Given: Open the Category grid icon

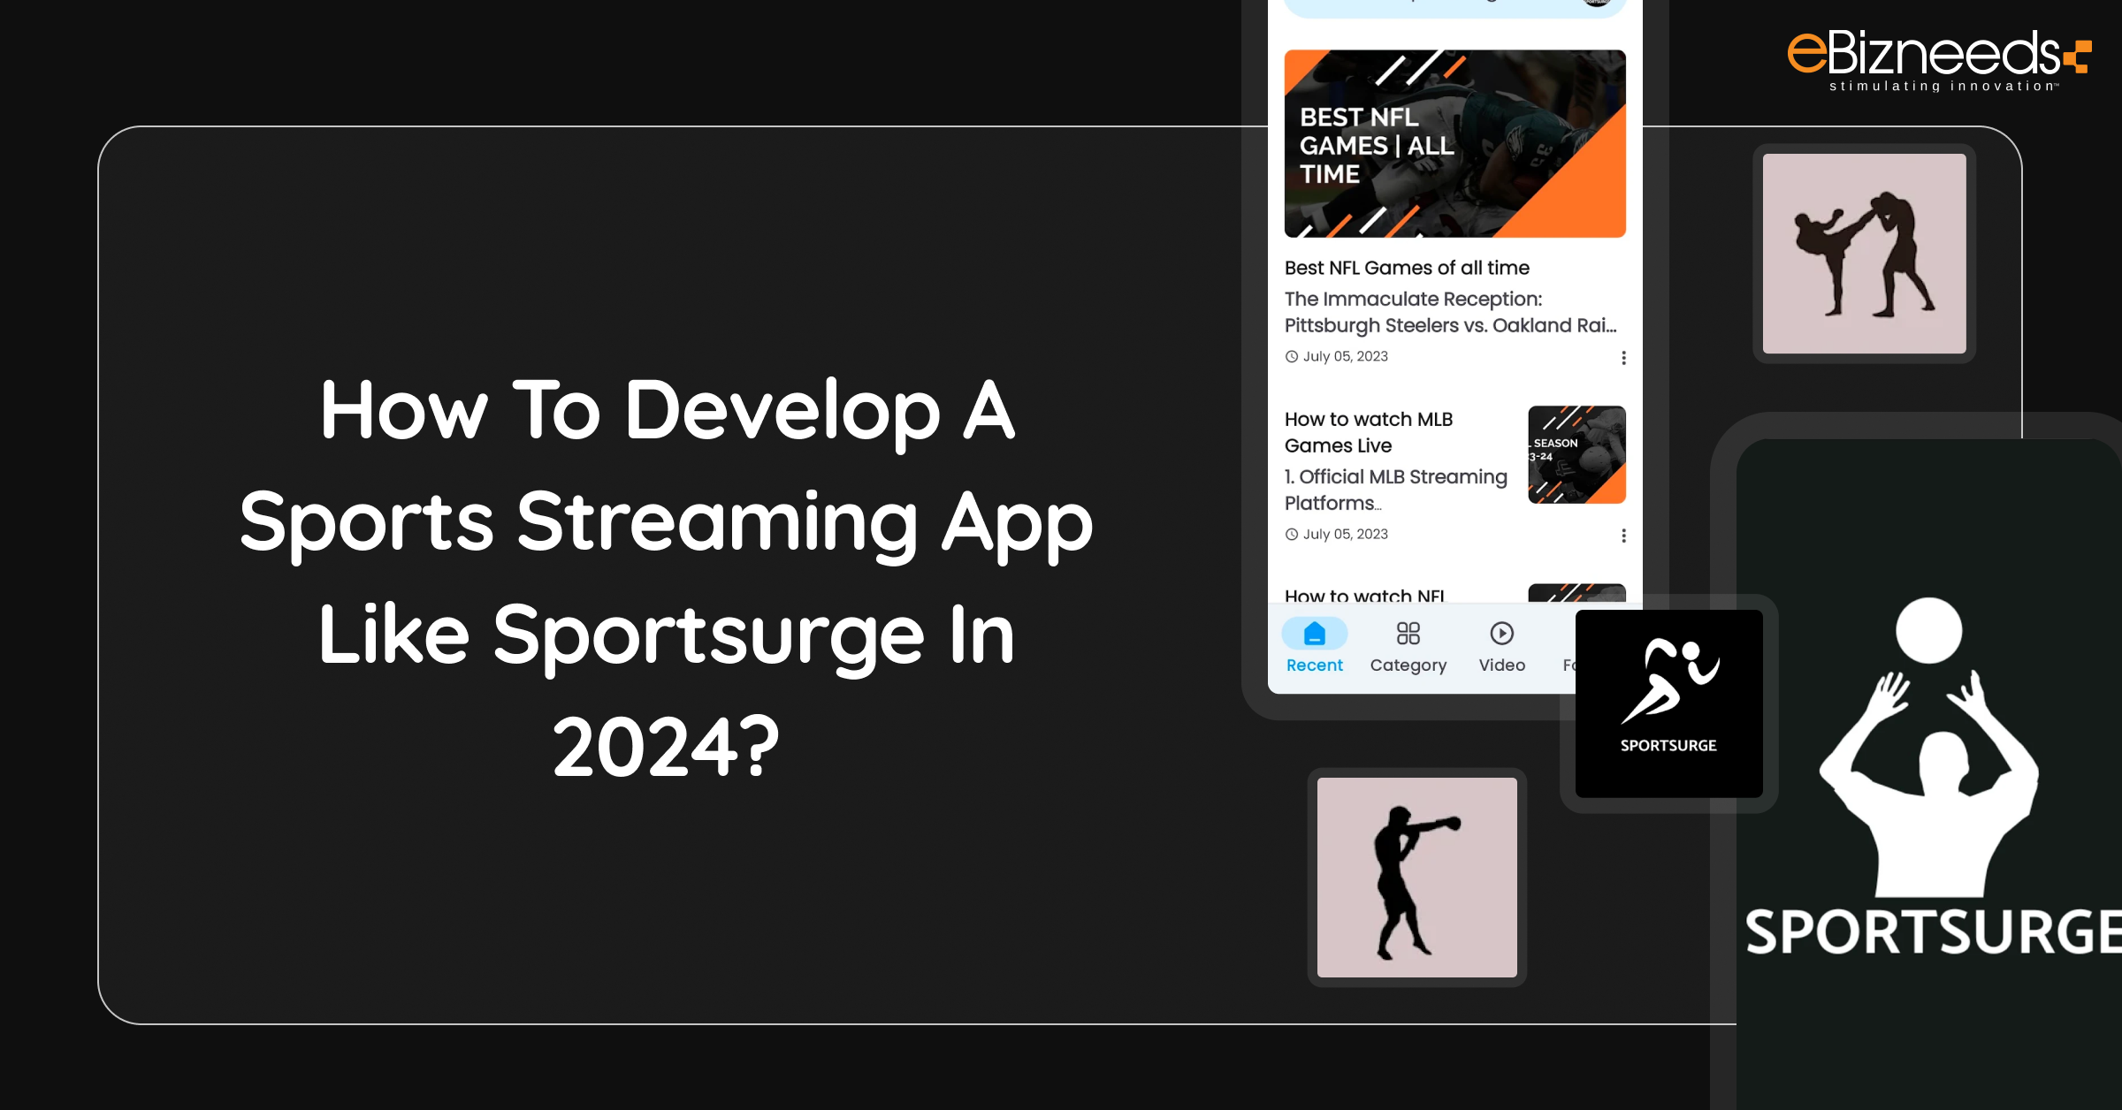Looking at the screenshot, I should 1408,633.
